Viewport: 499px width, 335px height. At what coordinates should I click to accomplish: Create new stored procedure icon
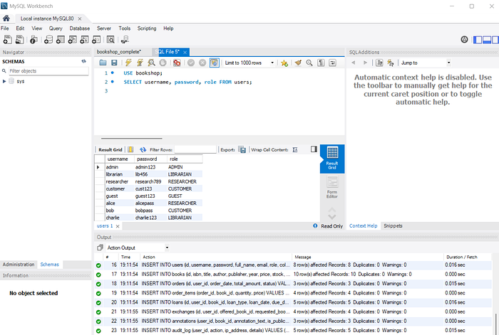click(84, 40)
